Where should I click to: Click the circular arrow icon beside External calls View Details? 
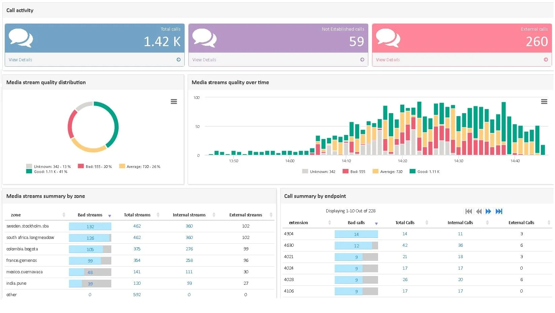(x=546, y=60)
